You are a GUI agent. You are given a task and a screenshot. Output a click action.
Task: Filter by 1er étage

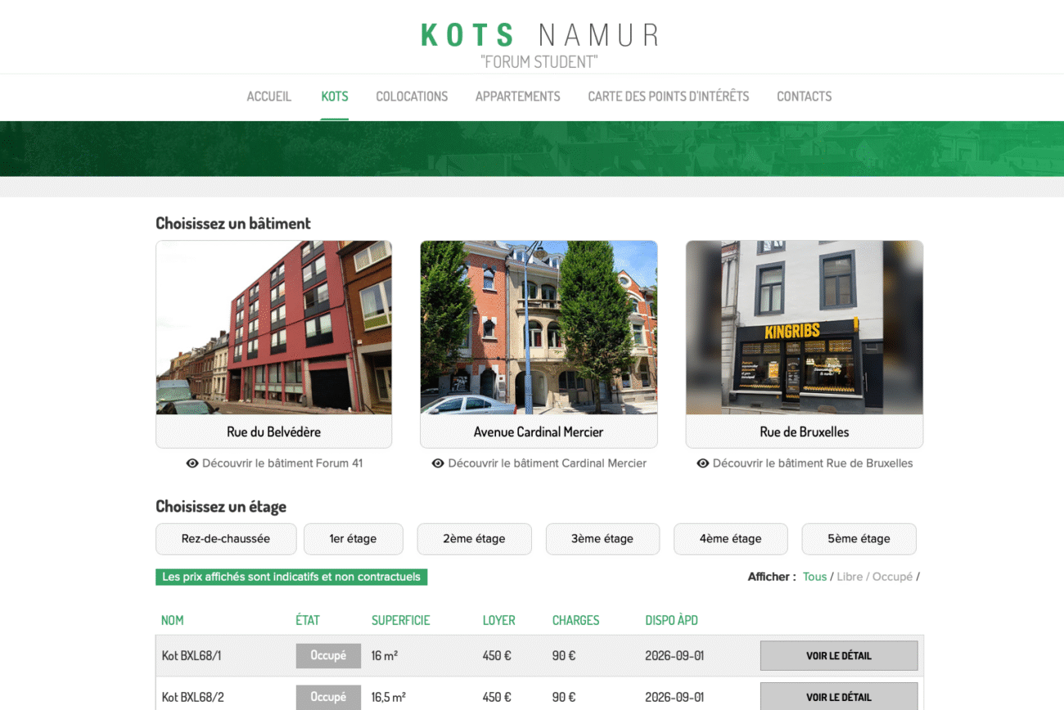click(353, 539)
